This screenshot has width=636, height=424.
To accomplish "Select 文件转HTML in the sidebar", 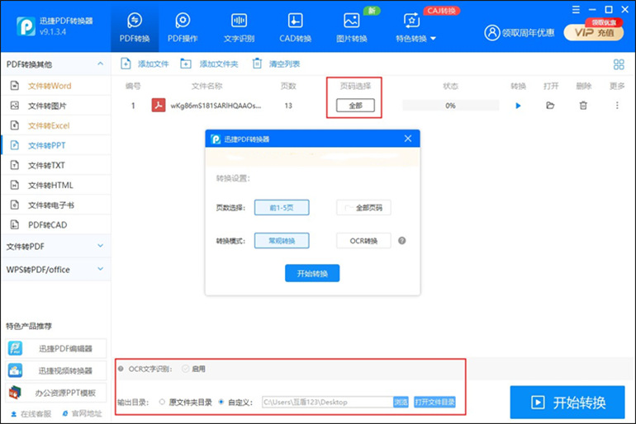I will 56,185.
